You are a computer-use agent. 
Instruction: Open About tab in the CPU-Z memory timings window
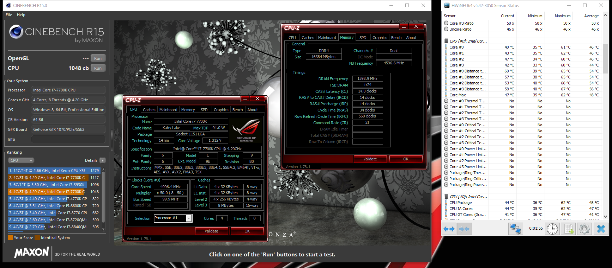click(411, 38)
